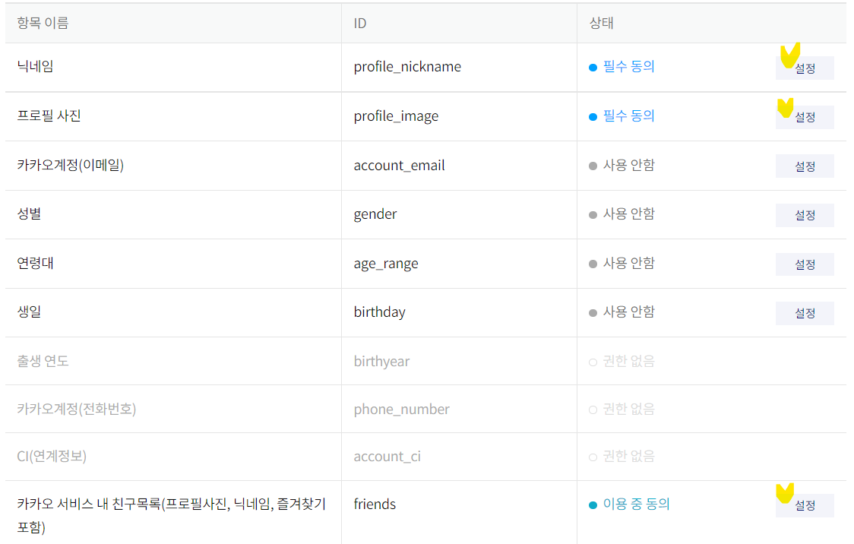Image resolution: width=854 pixels, height=544 pixels.
Task: Open 설정 for the 닉네임 row
Action: point(805,68)
